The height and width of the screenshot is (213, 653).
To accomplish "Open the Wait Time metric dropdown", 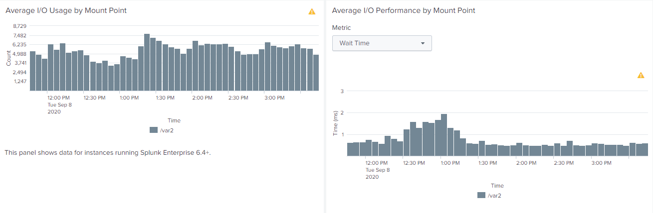I will pos(382,43).
